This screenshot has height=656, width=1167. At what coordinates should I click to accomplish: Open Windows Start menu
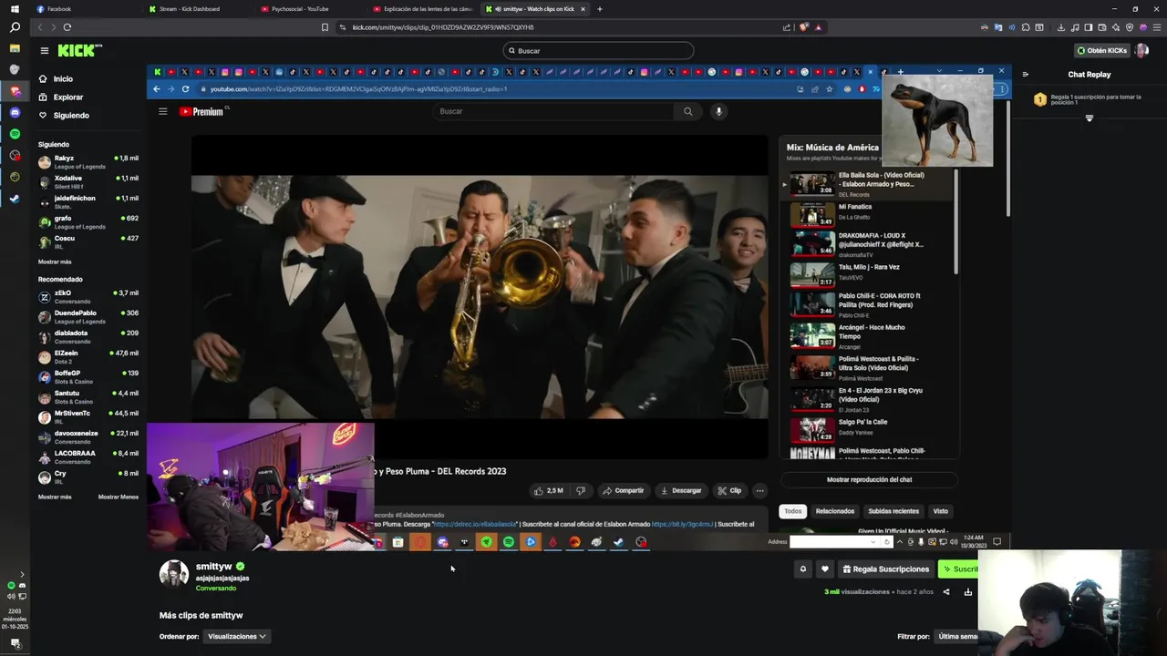click(15, 9)
